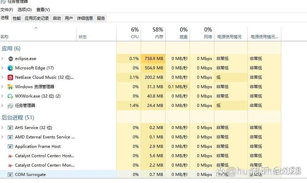Image resolution: width=307 pixels, height=183 pixels.
Task: Click the 5.6 MB memory cell
Action: (153, 156)
